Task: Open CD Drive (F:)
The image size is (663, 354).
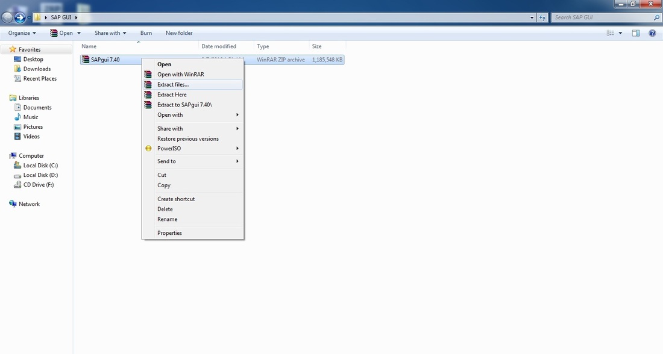Action: click(38, 185)
